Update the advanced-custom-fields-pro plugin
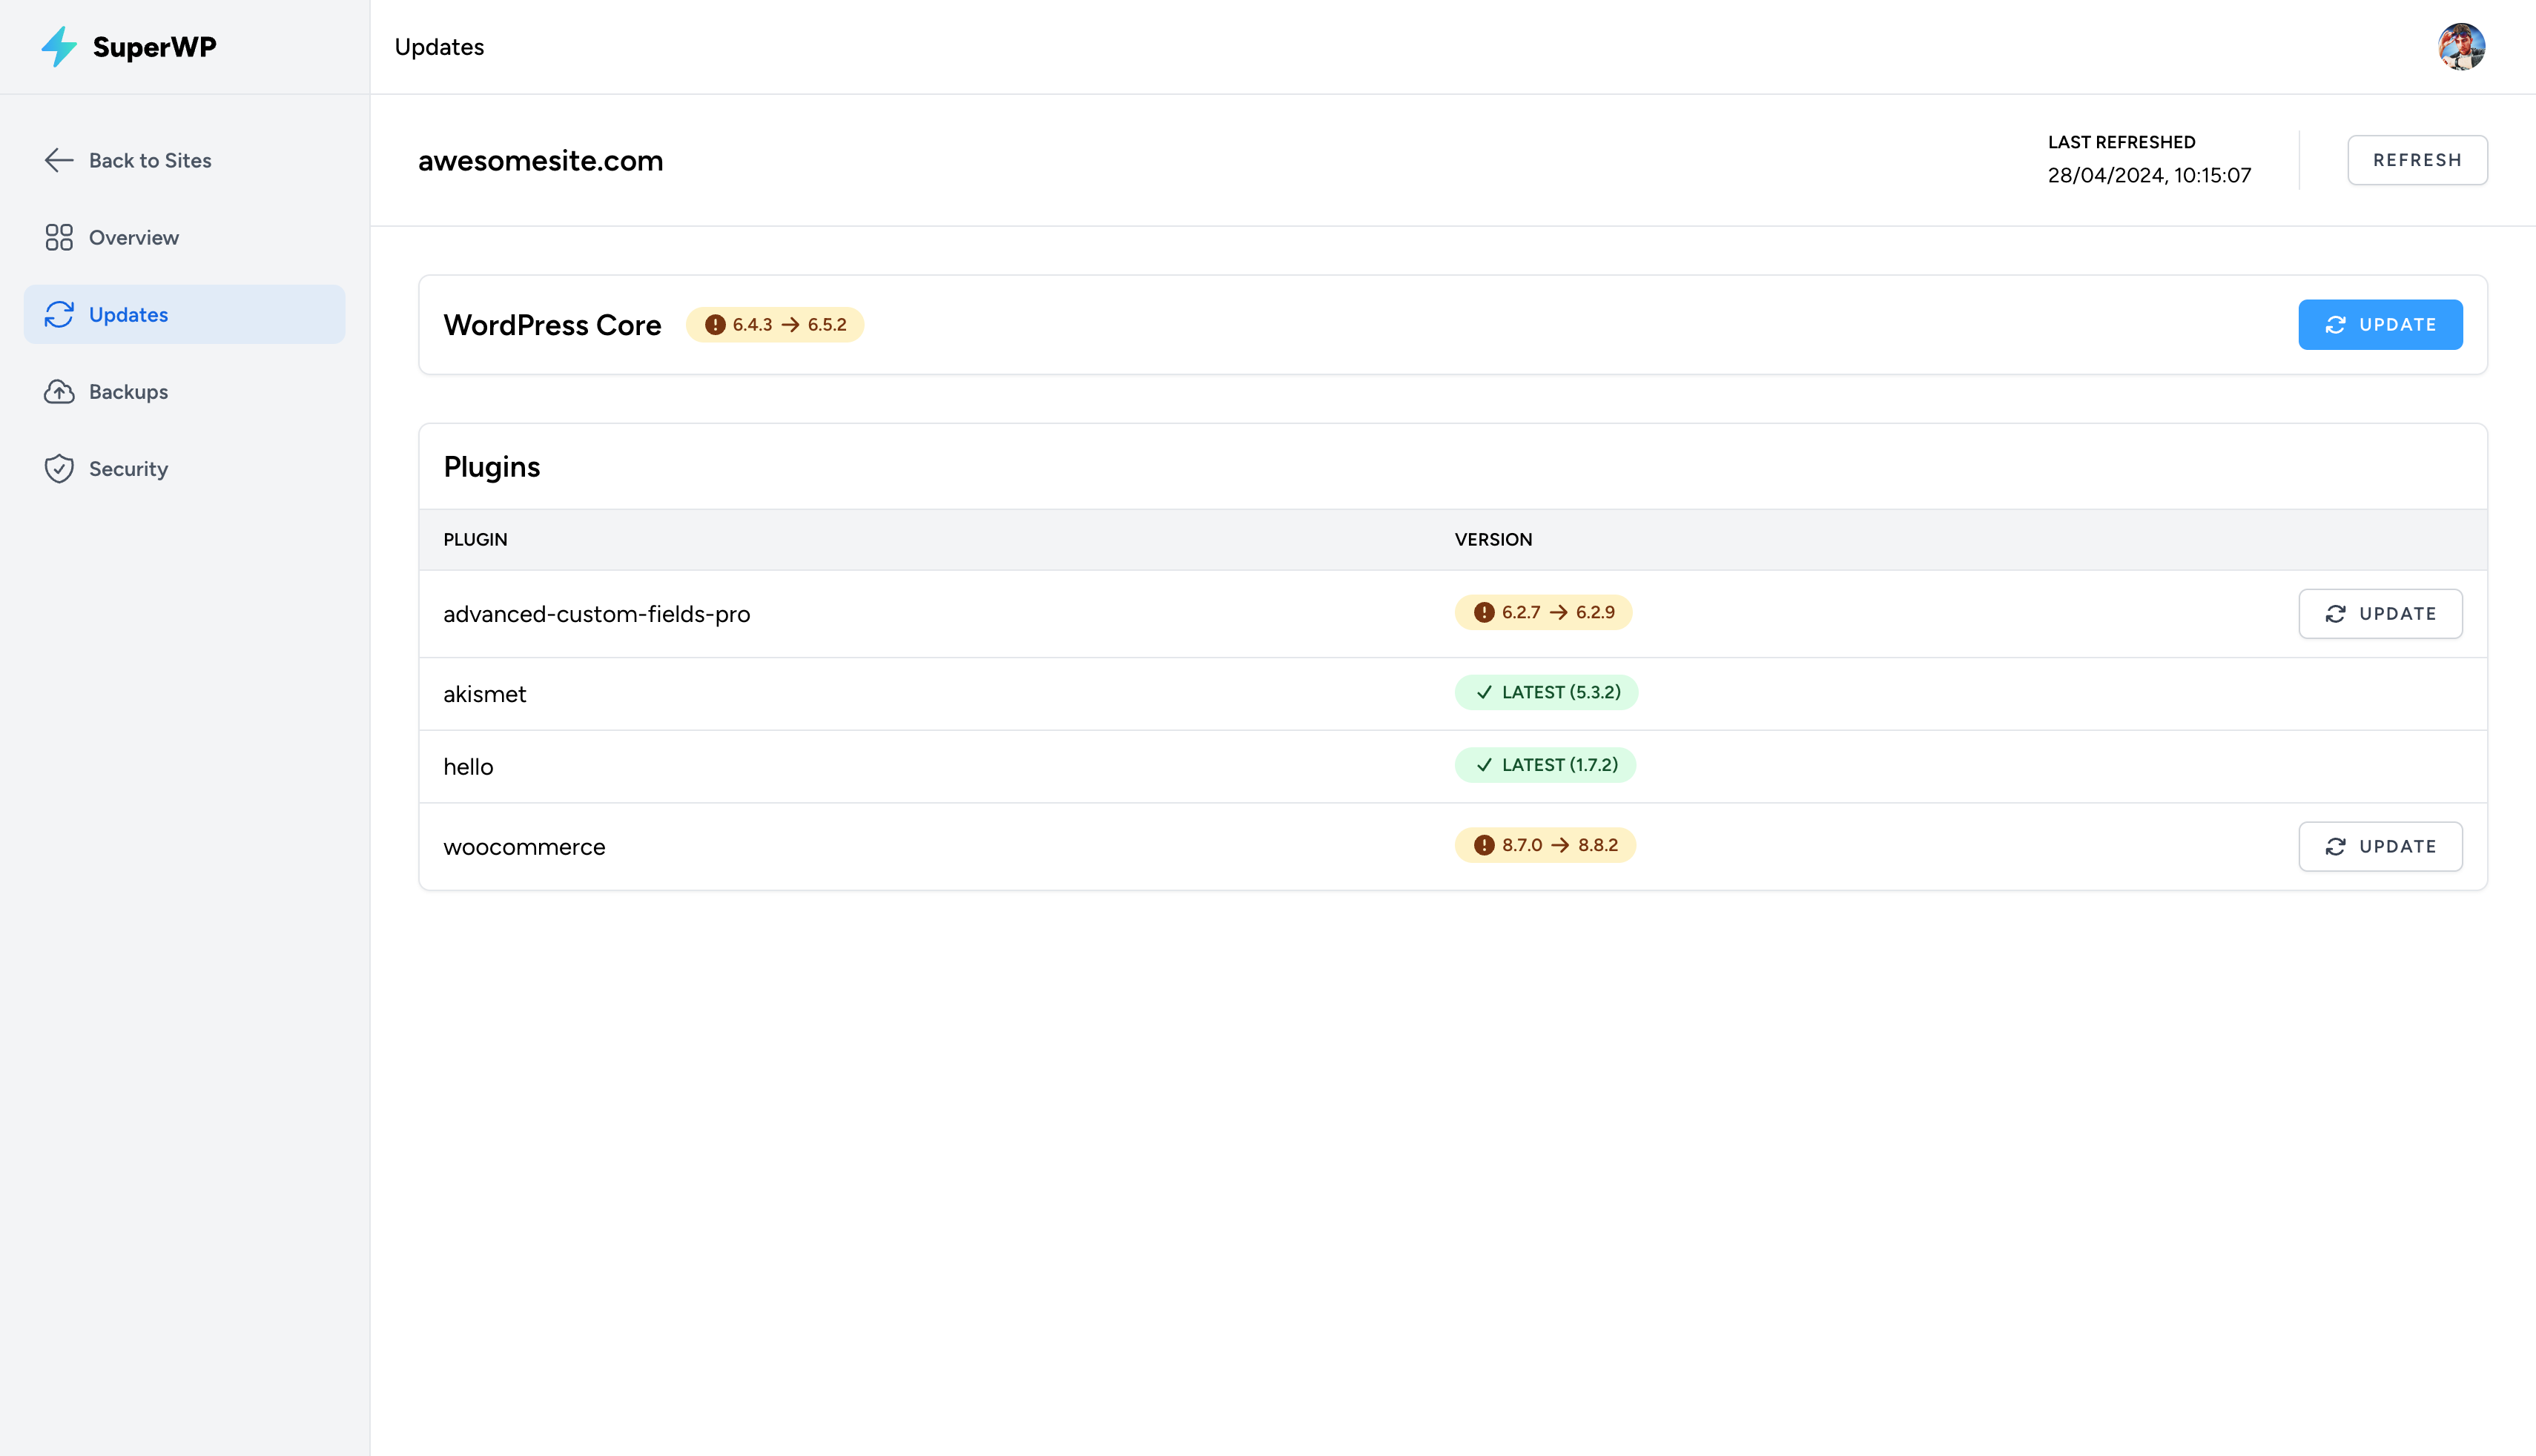Viewport: 2536px width, 1456px height. pyautogui.click(x=2380, y=613)
